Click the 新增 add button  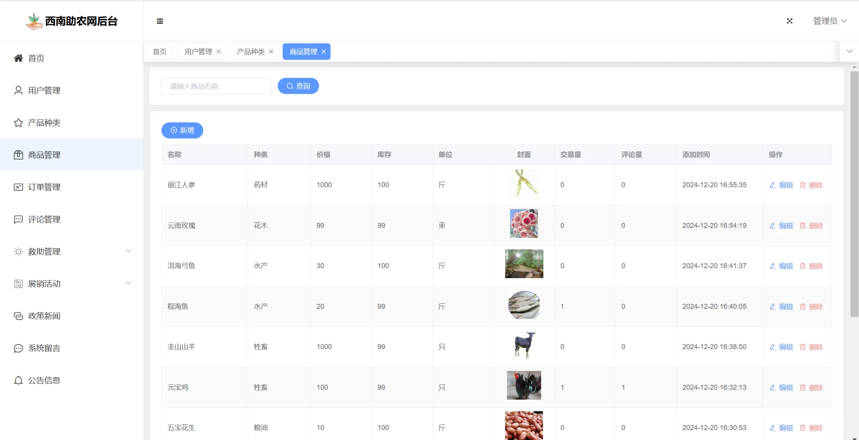pos(182,130)
